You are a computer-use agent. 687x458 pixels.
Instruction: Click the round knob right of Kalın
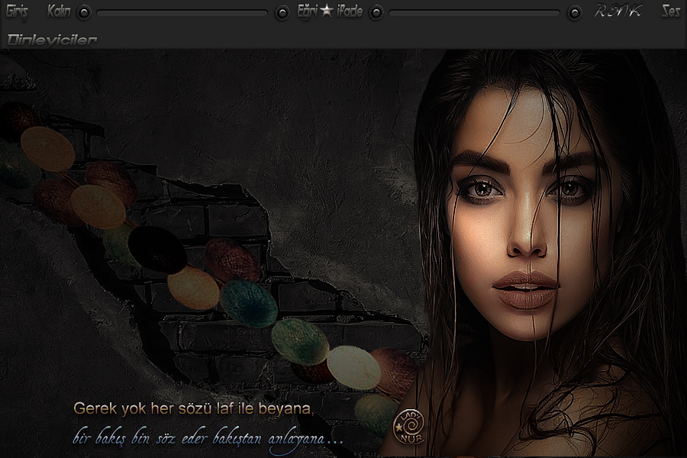84,12
